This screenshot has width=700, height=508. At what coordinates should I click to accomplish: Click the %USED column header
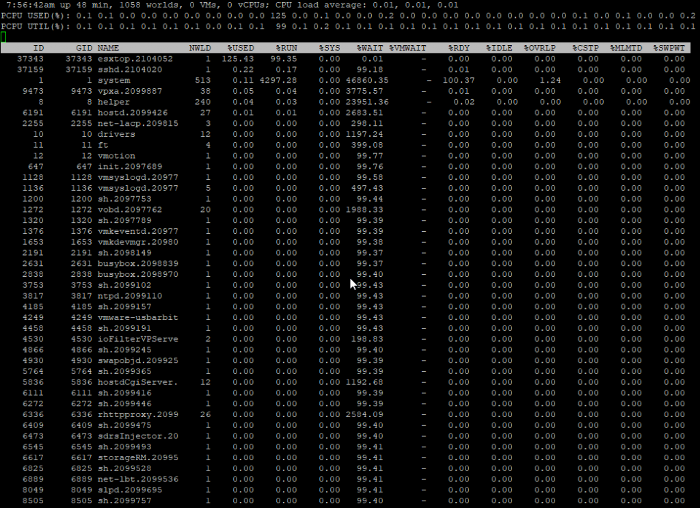point(241,48)
